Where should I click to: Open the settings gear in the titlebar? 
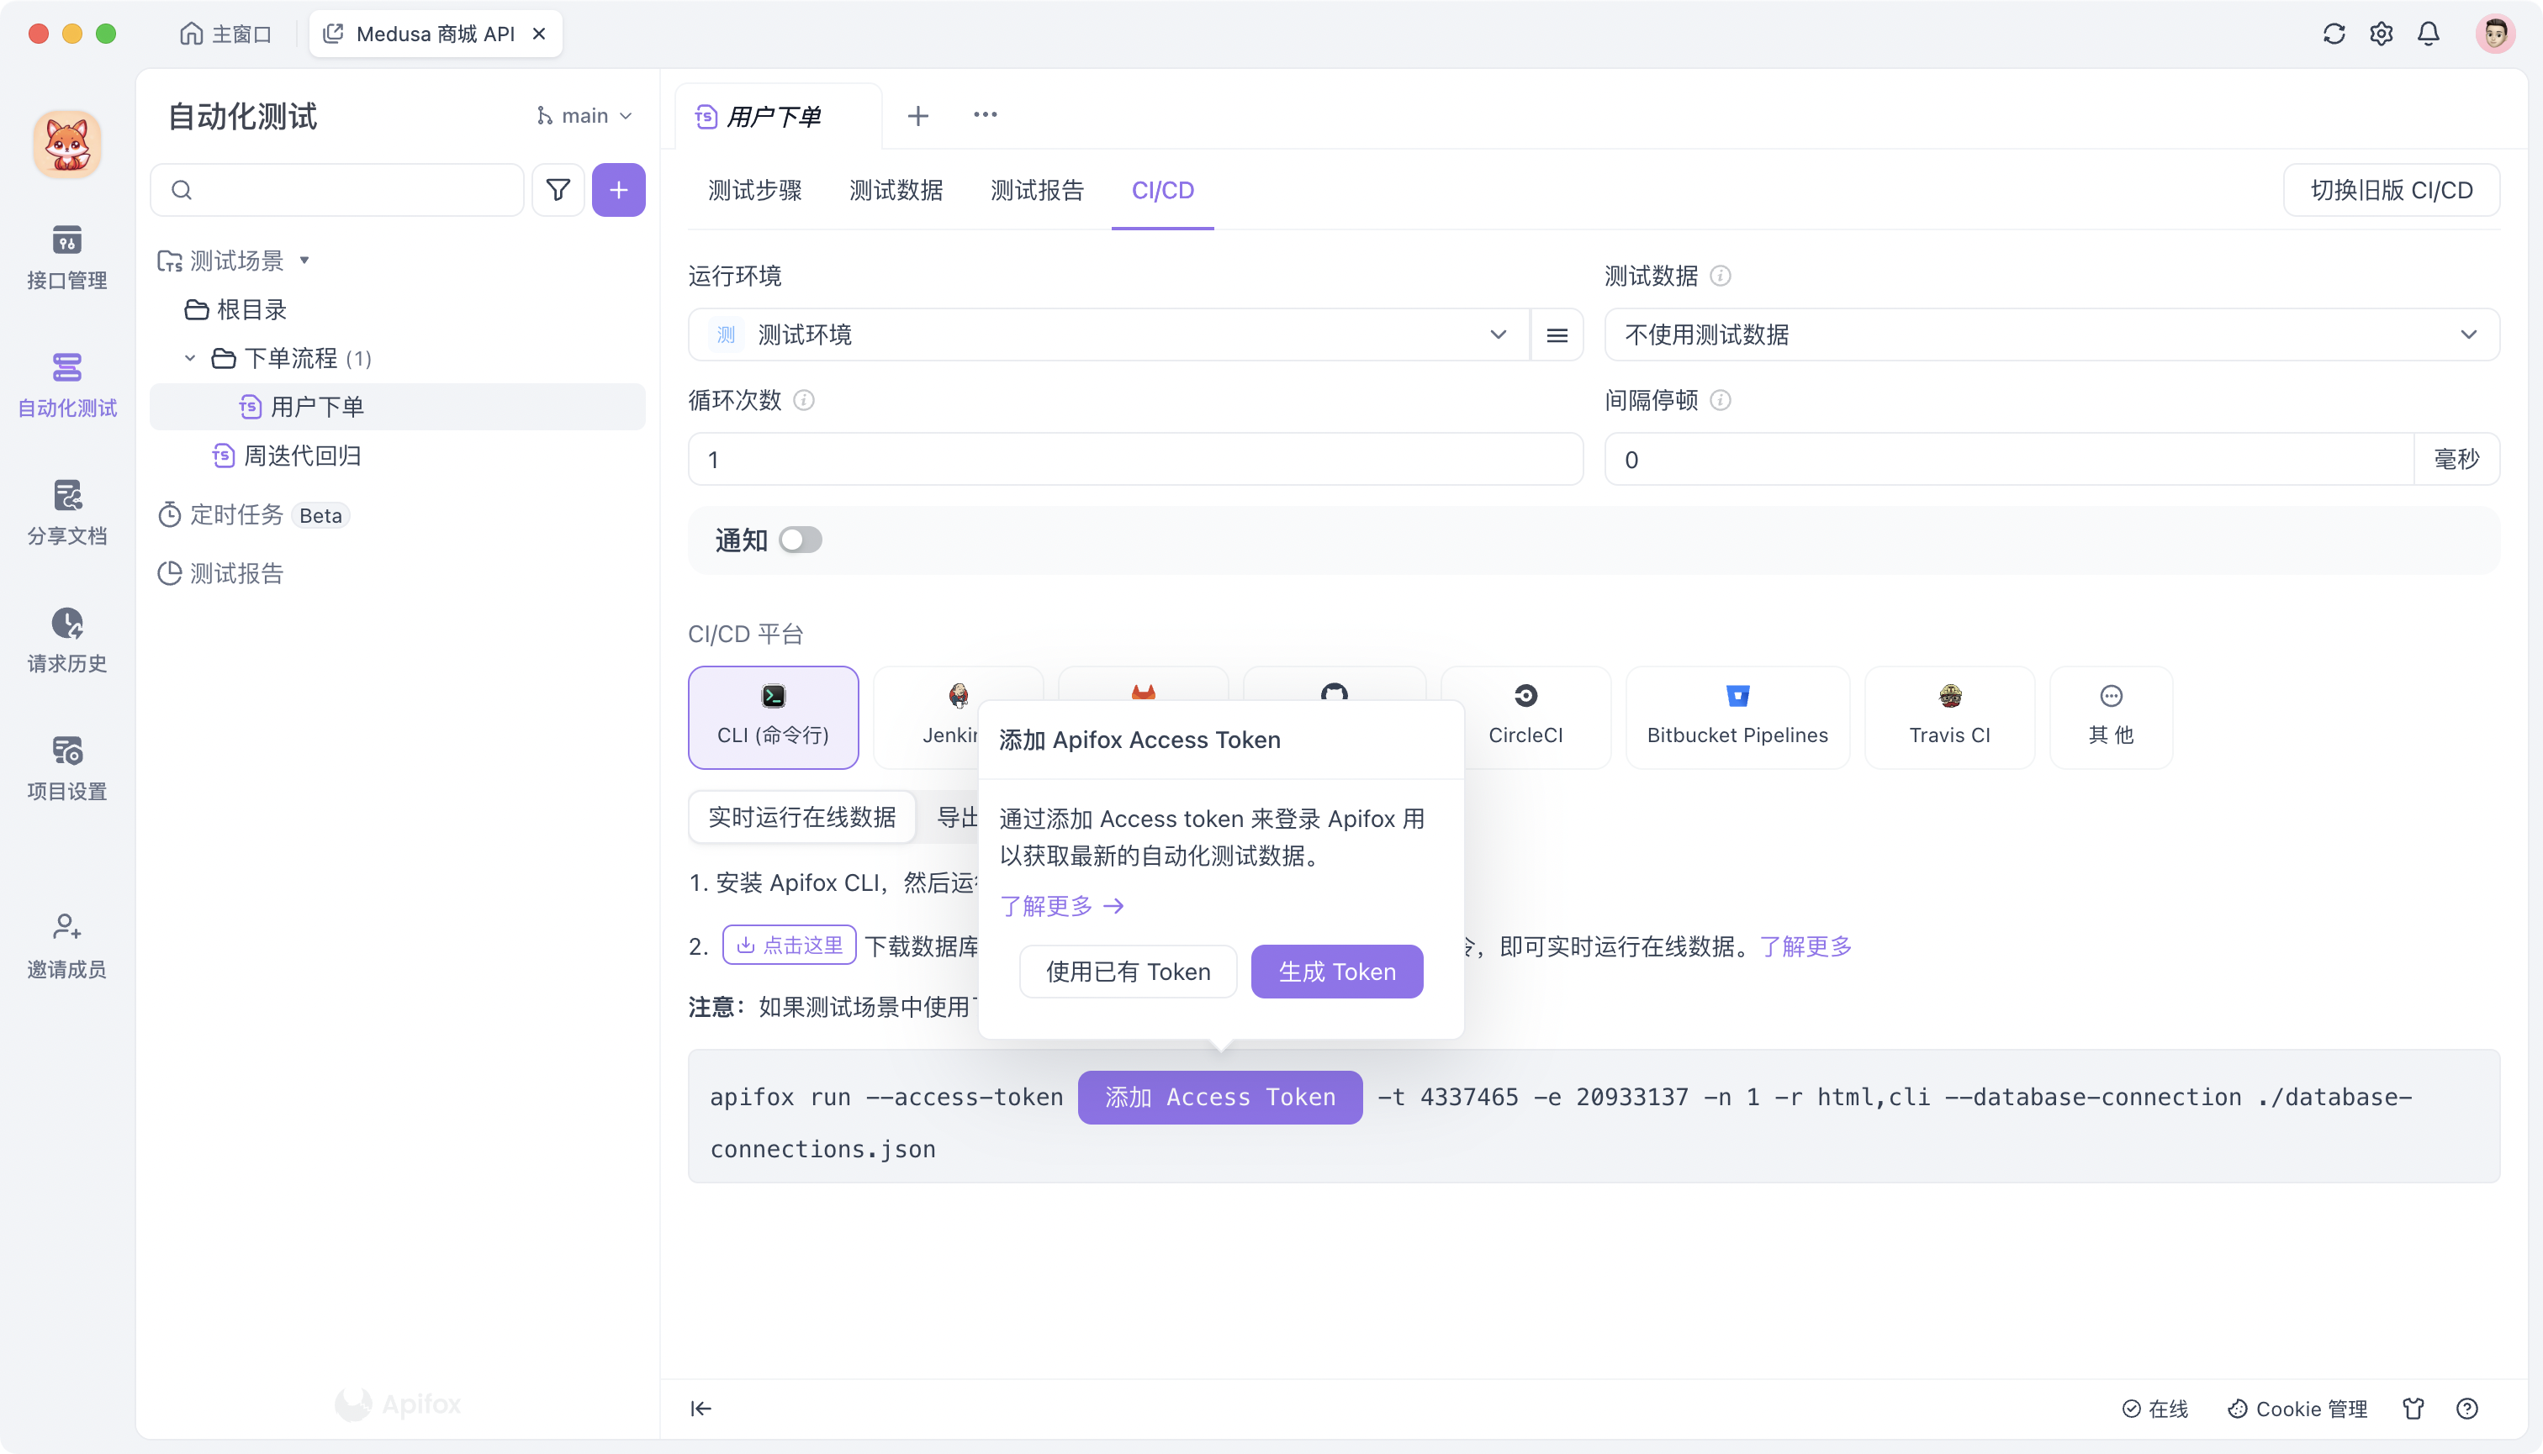pyautogui.click(x=2382, y=33)
